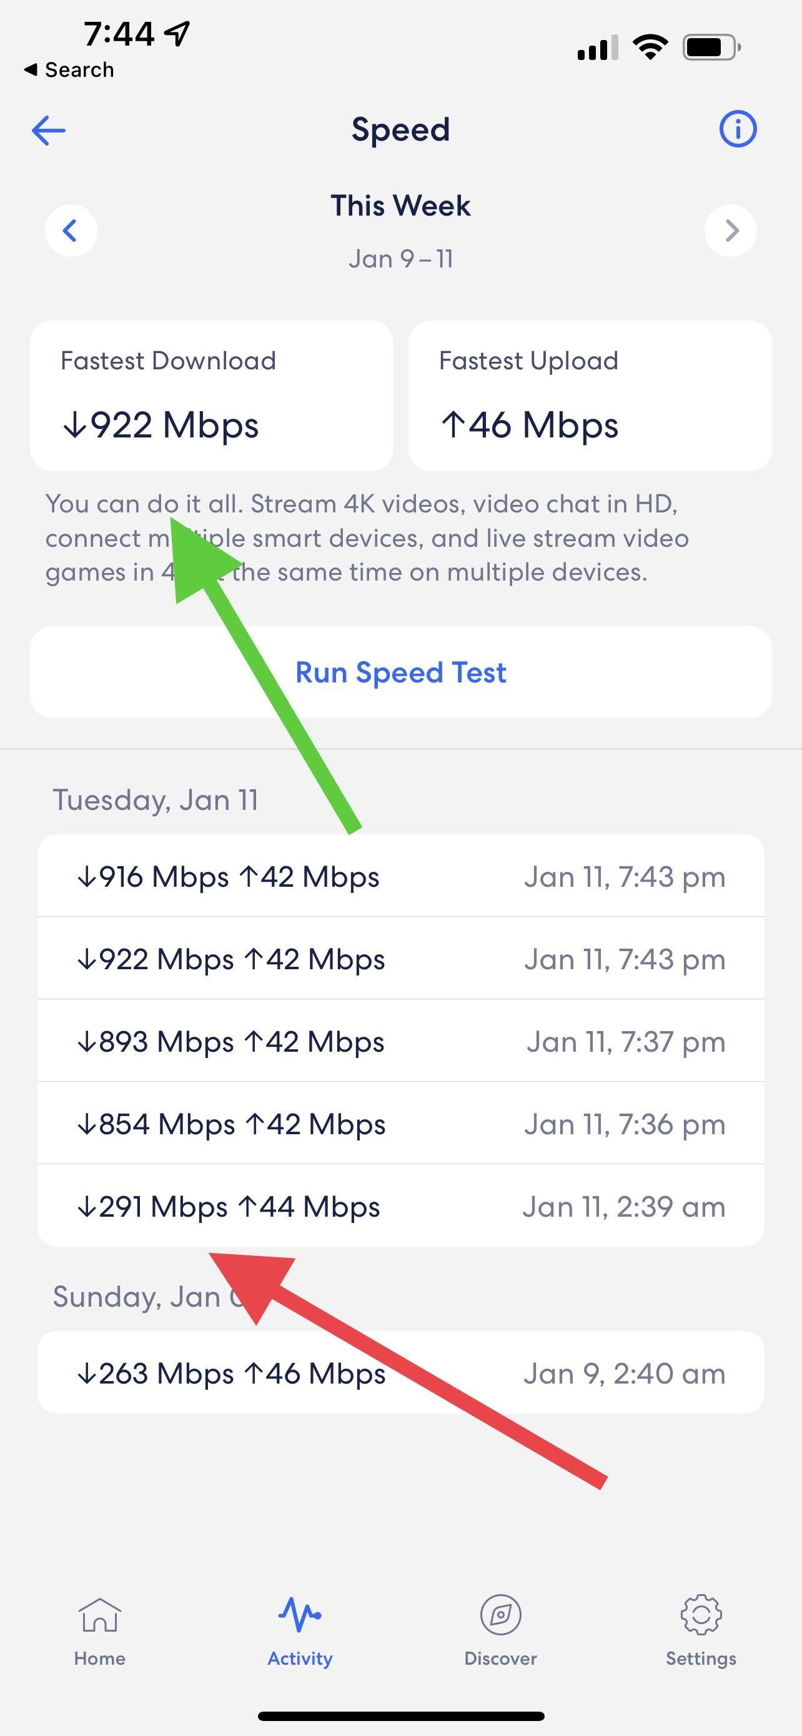Open the info icon beside Speed
The width and height of the screenshot is (802, 1736).
[738, 129]
